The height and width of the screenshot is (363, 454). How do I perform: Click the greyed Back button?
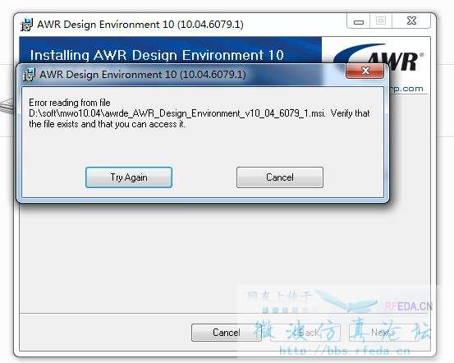(305, 333)
